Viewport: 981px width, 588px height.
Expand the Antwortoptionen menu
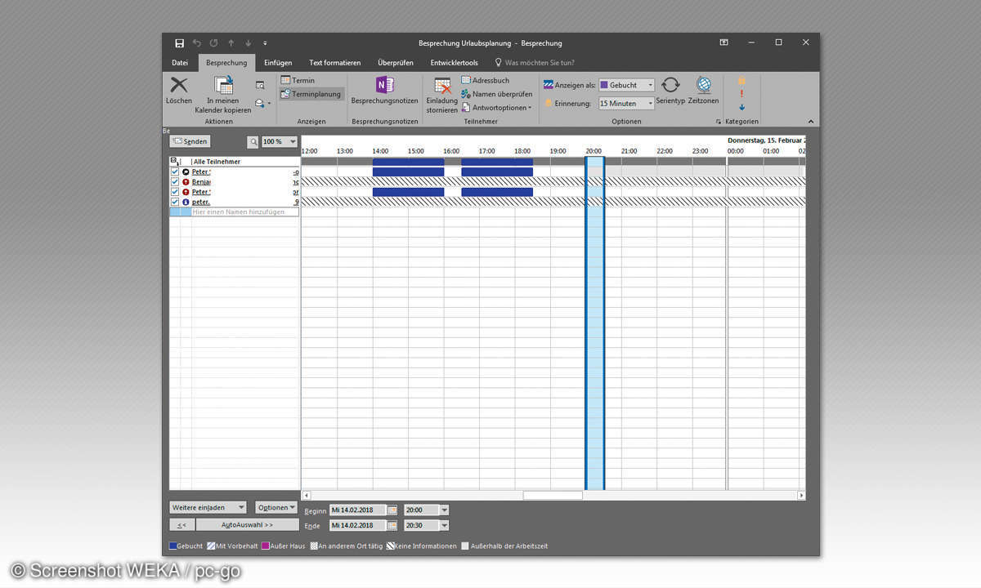click(496, 107)
